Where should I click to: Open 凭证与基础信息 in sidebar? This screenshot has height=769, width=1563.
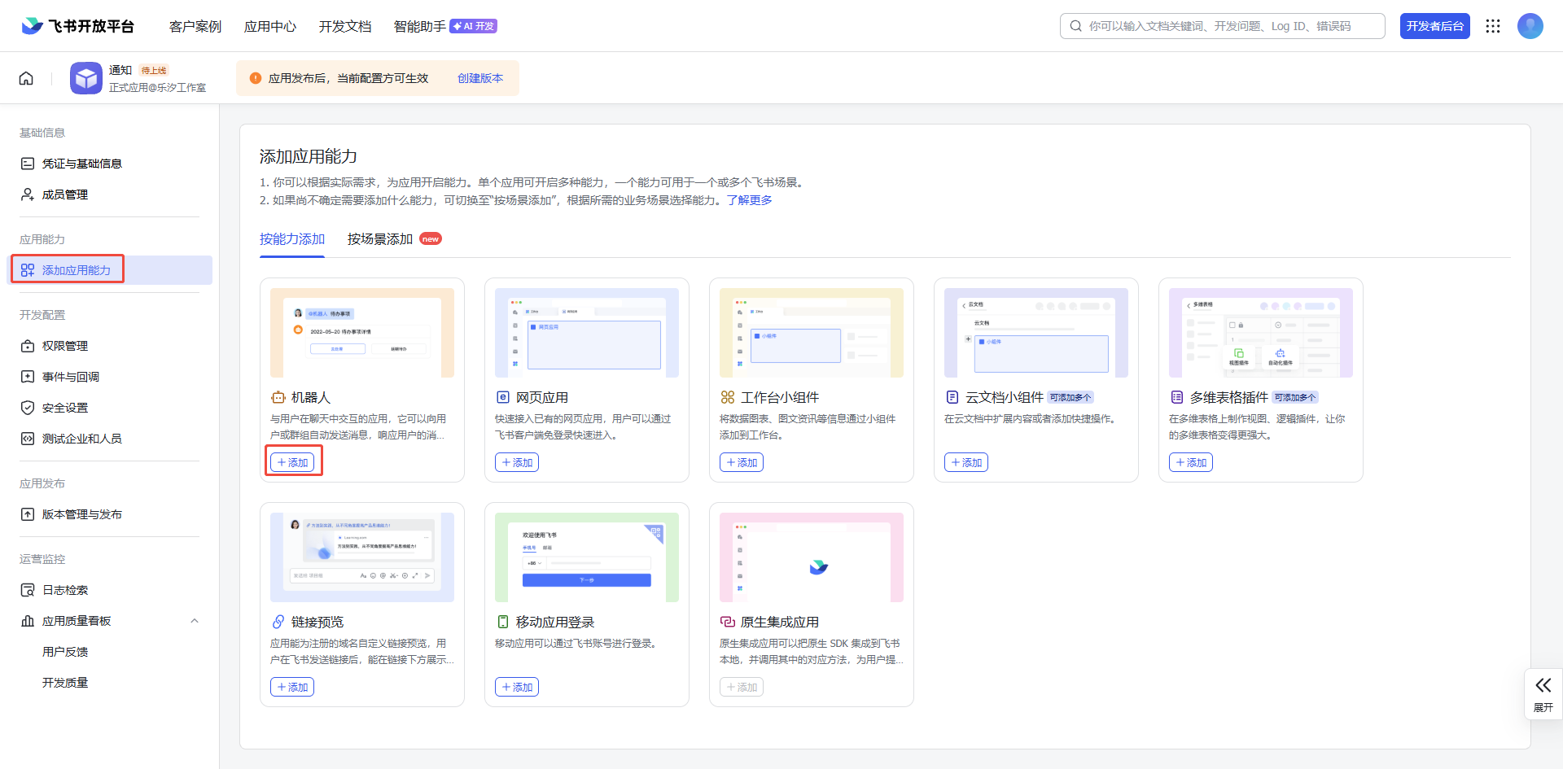81,164
